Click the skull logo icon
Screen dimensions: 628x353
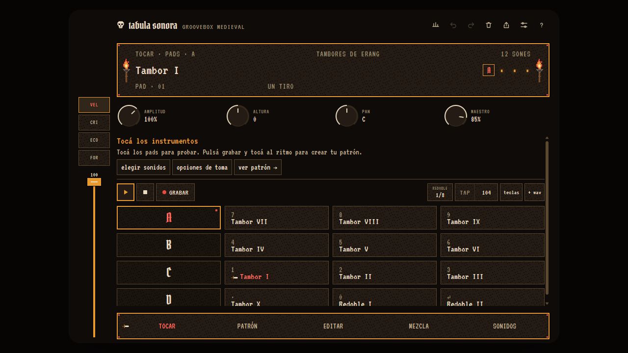[121, 25]
